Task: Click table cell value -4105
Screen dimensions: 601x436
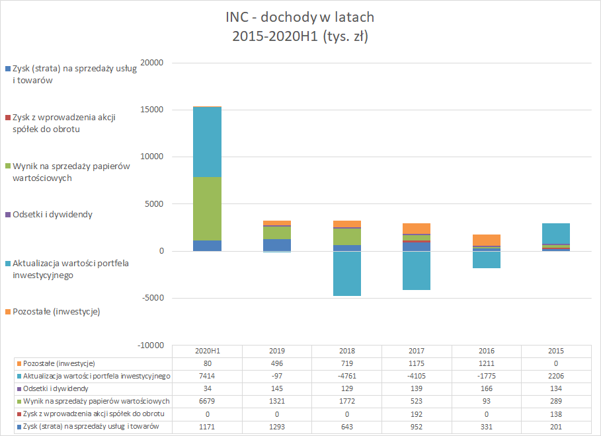Action: pyautogui.click(x=417, y=377)
